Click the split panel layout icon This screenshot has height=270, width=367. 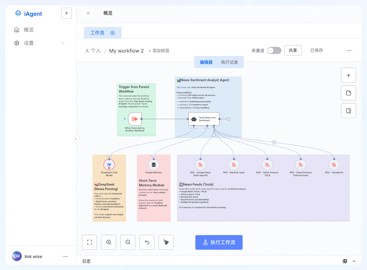tap(348, 110)
